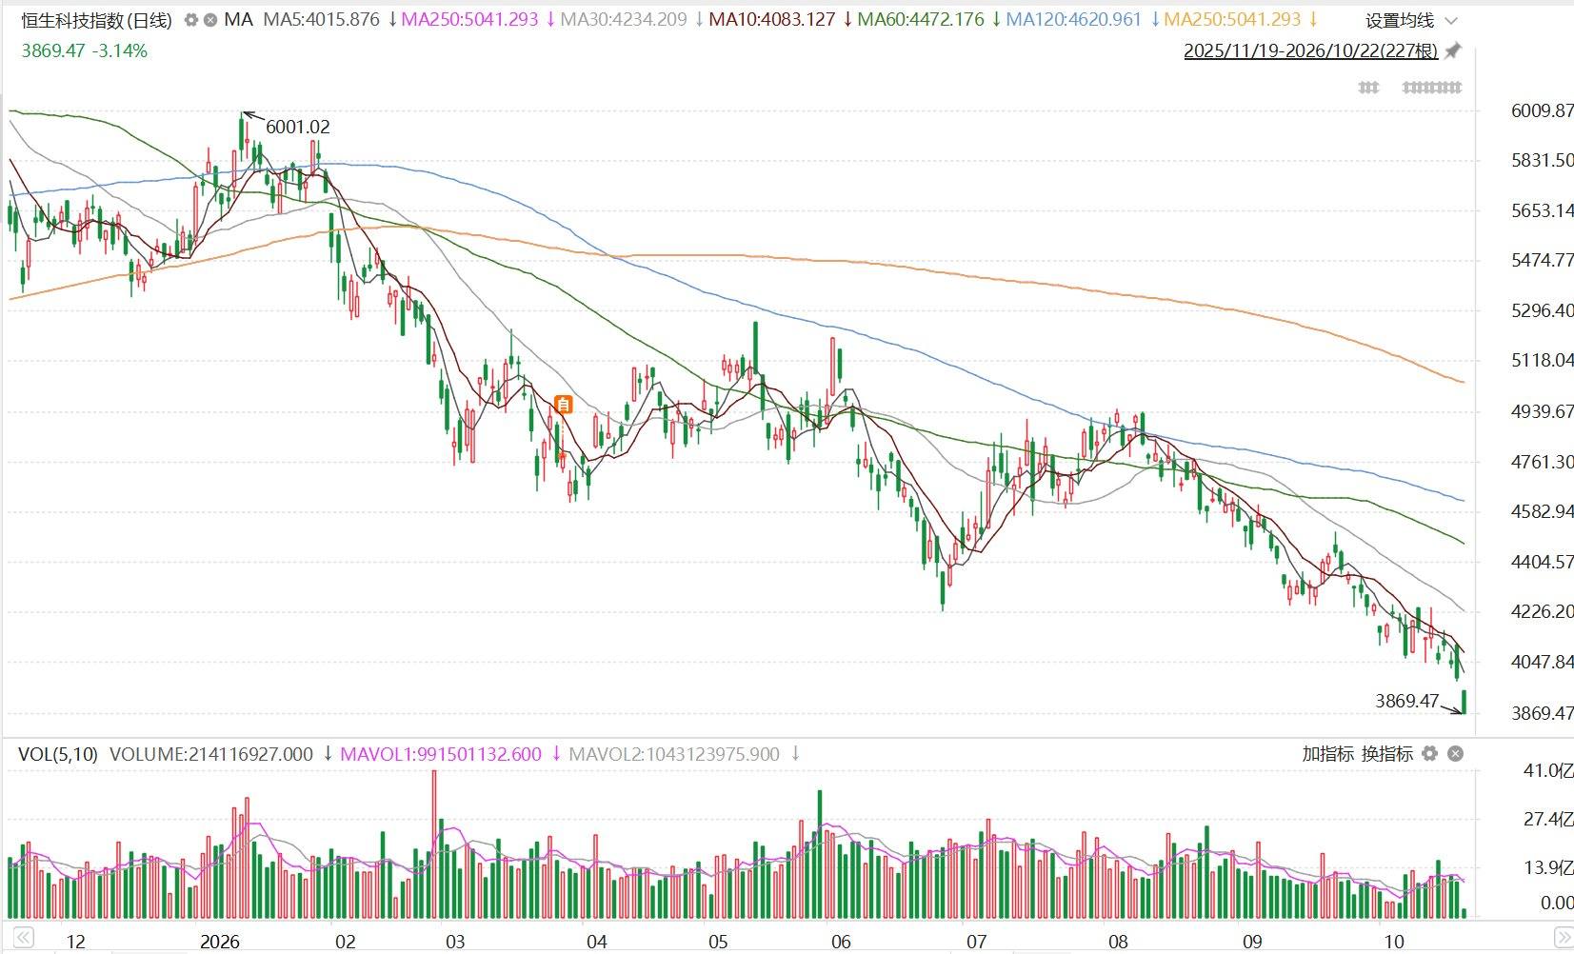Close the VOL indicator panel
Image resolution: width=1574 pixels, height=954 pixels.
(1455, 754)
